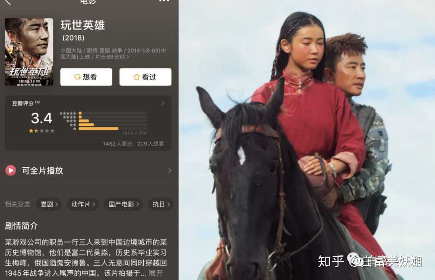
Task: Mark movie as 想看 (want to watch)
Action: 86,77
